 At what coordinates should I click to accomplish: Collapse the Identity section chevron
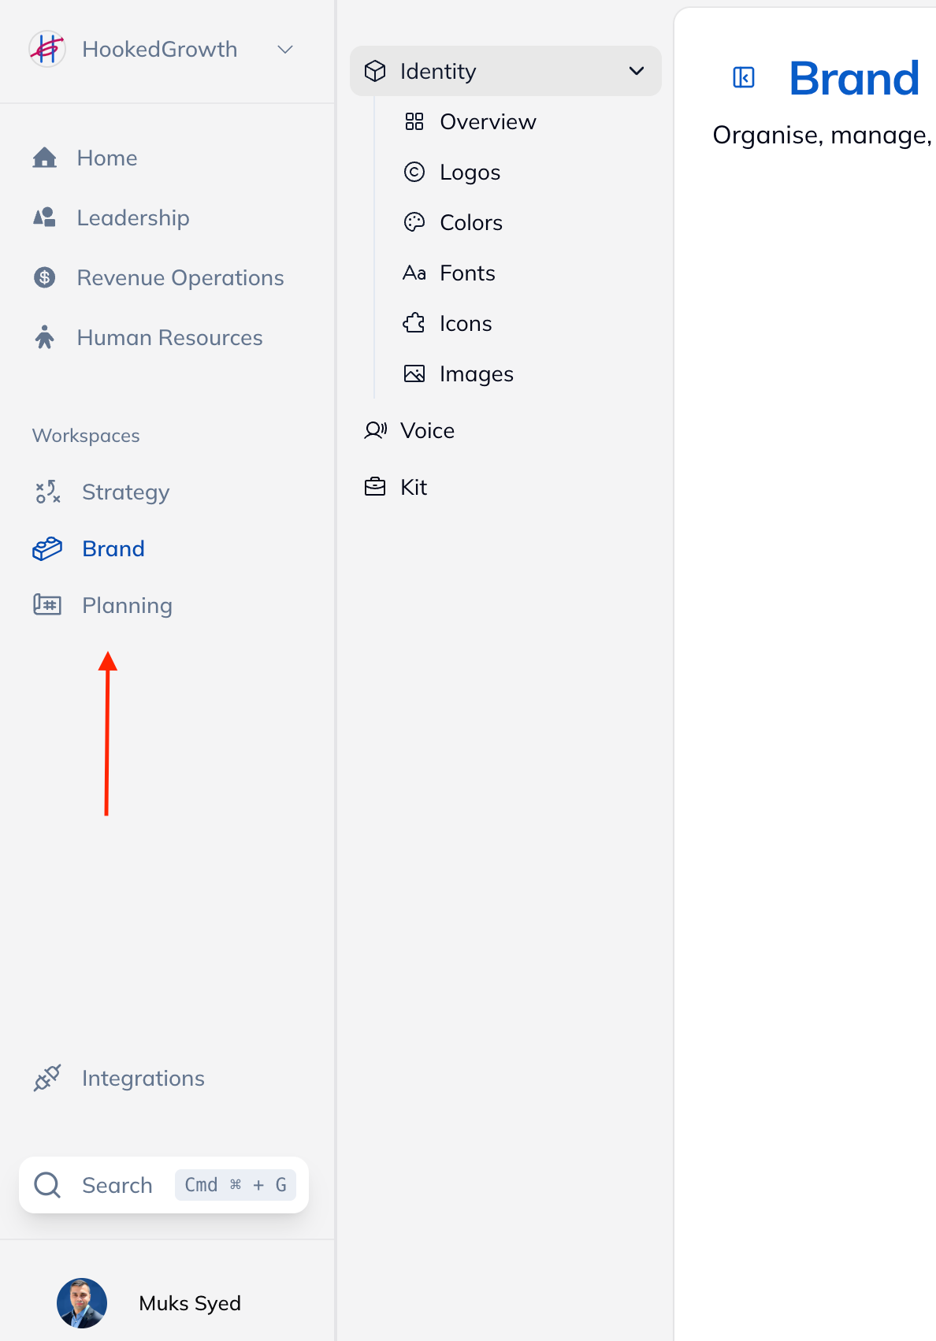point(637,71)
